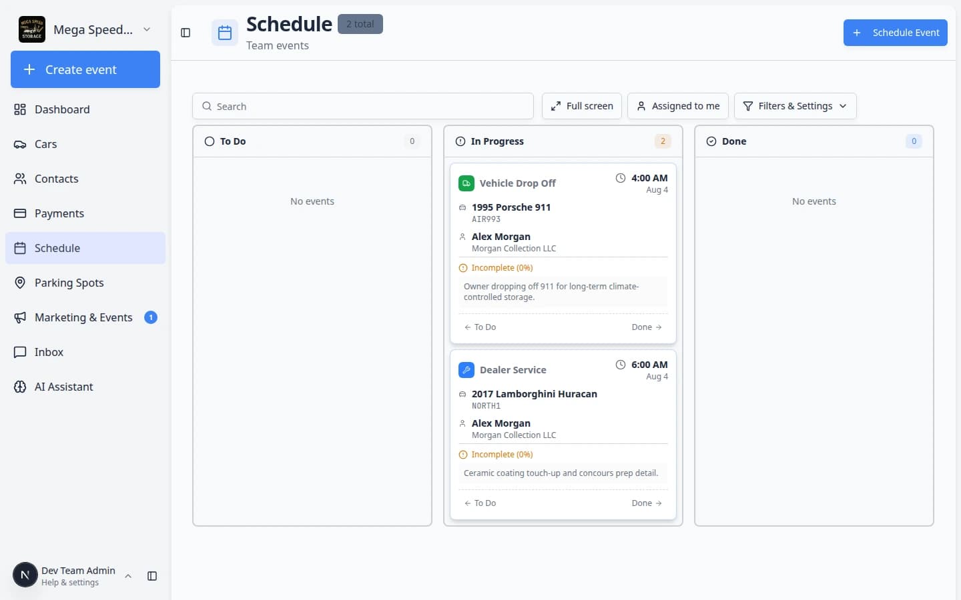Click the people icon beside Contacts
Image resolution: width=961 pixels, height=600 pixels.
coord(20,179)
